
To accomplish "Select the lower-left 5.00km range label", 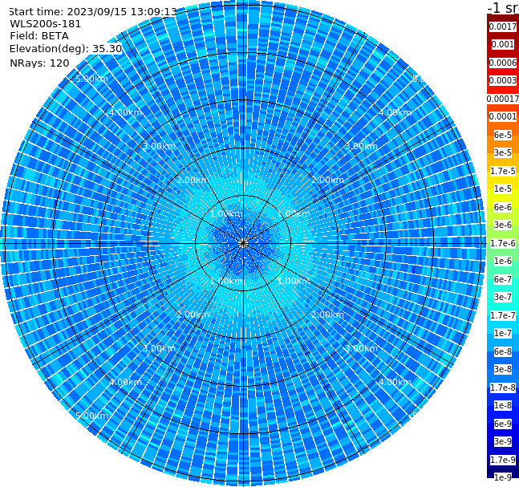I will click(91, 416).
